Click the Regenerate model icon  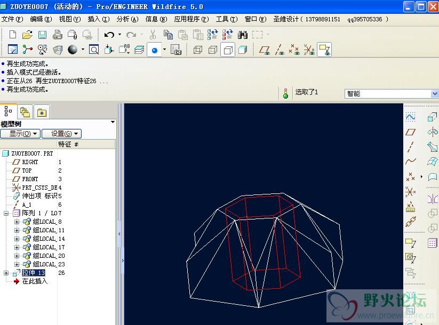point(212,35)
